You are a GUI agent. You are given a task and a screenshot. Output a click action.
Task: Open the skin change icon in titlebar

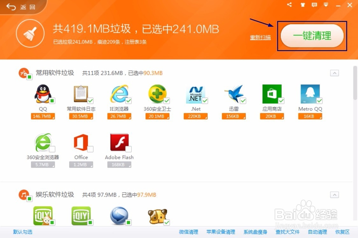303,5
